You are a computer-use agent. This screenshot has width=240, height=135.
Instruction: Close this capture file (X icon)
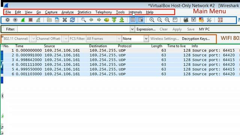pos(65,20)
